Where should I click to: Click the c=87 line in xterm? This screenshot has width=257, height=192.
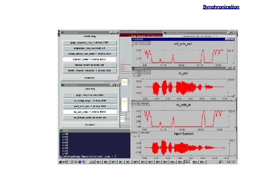click(x=65, y=154)
